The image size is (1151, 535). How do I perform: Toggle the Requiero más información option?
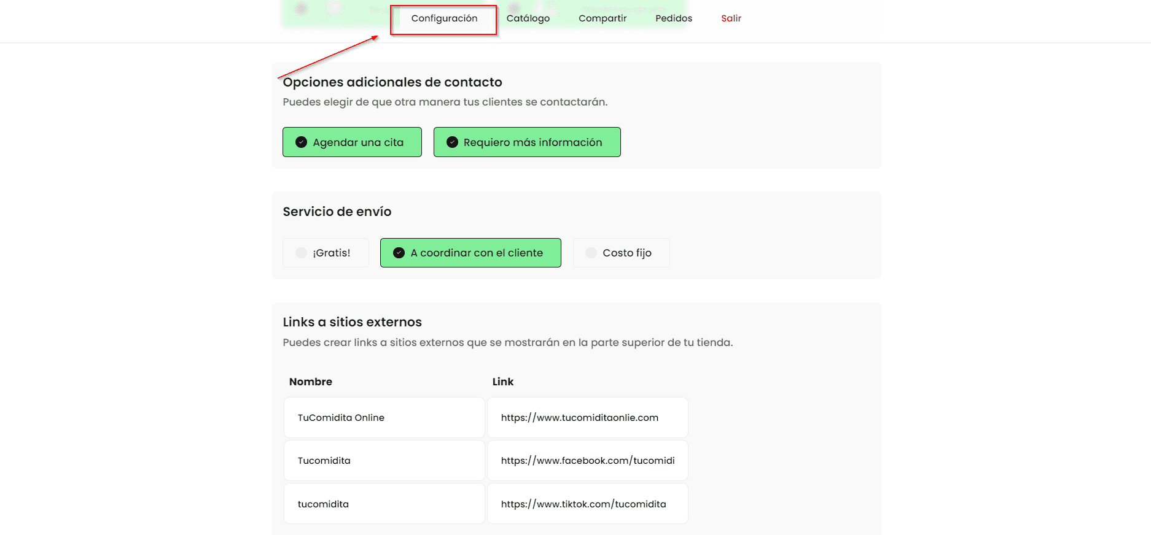527,142
